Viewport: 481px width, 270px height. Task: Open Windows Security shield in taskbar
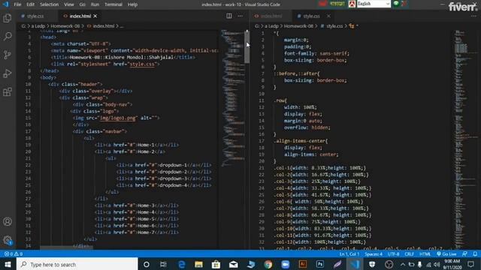click(x=372, y=264)
